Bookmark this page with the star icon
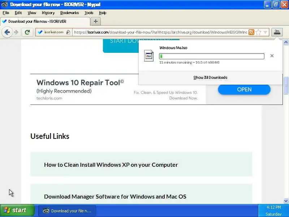This screenshot has height=217, width=289. pos(258,32)
